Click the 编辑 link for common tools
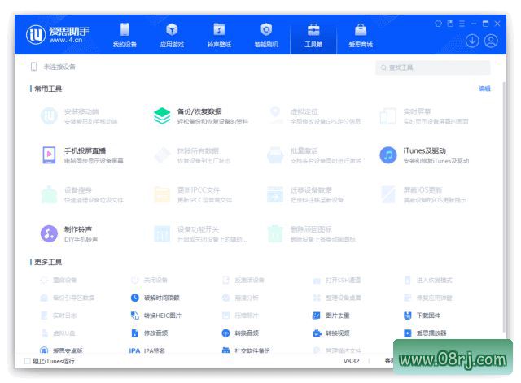Viewport: 521px width, 383px height. click(x=484, y=89)
